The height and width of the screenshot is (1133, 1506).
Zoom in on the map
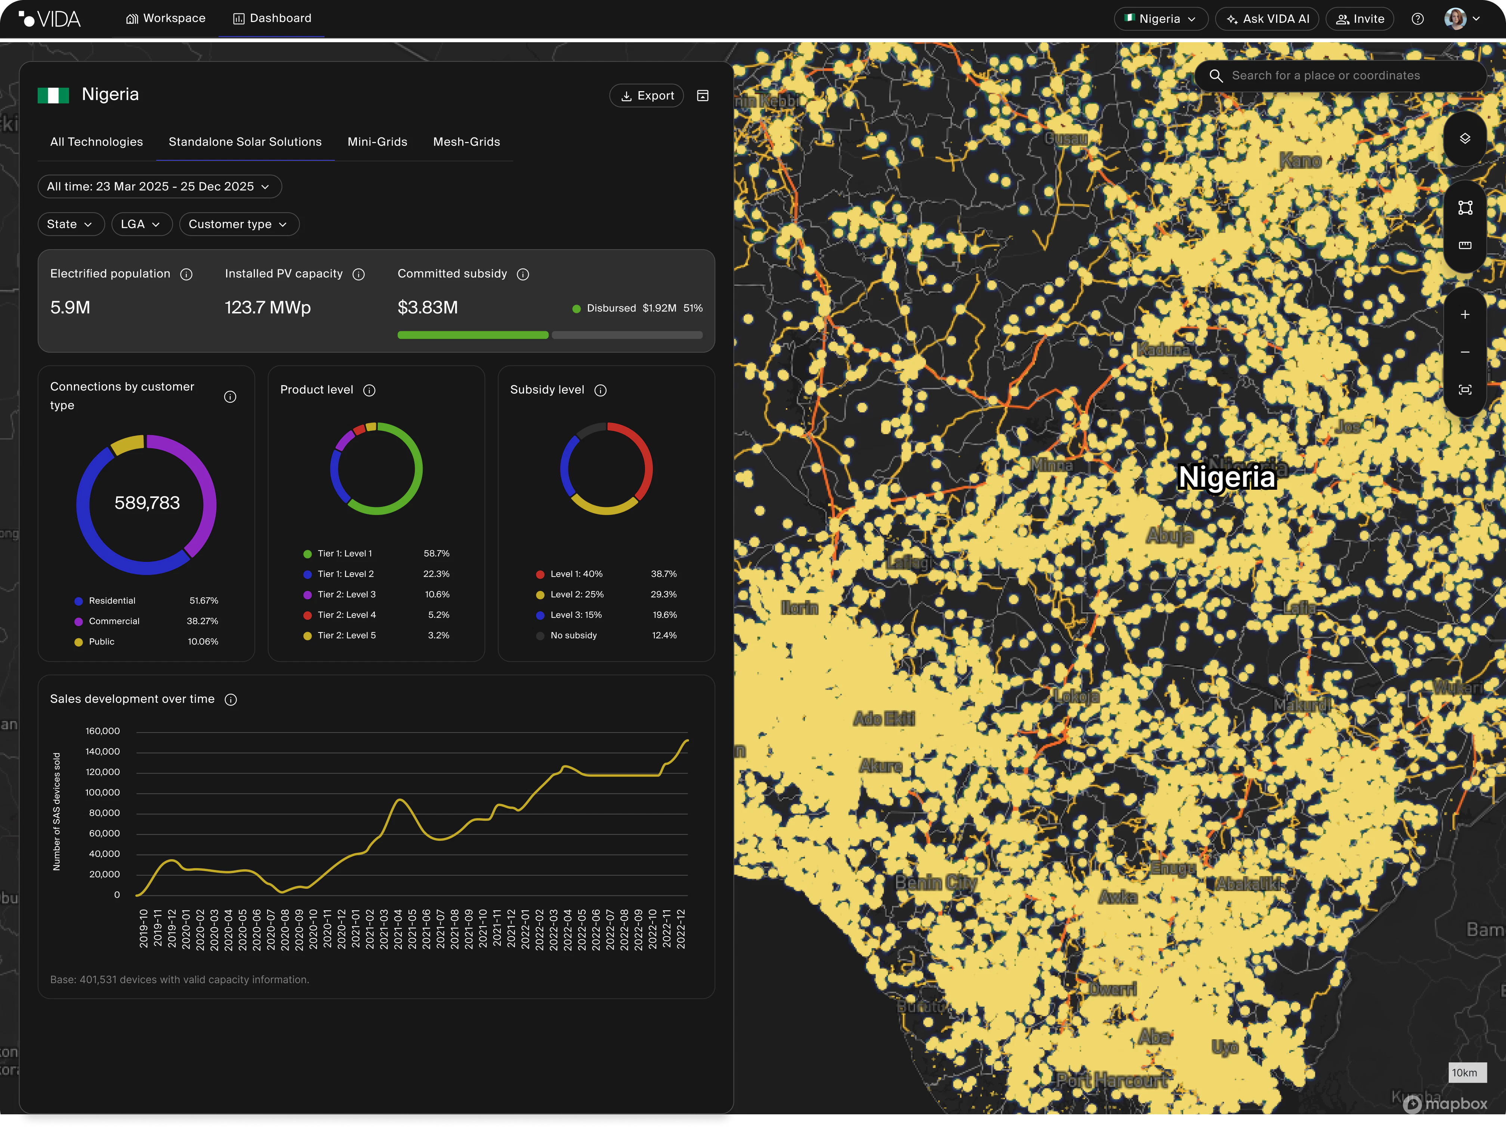(1465, 315)
